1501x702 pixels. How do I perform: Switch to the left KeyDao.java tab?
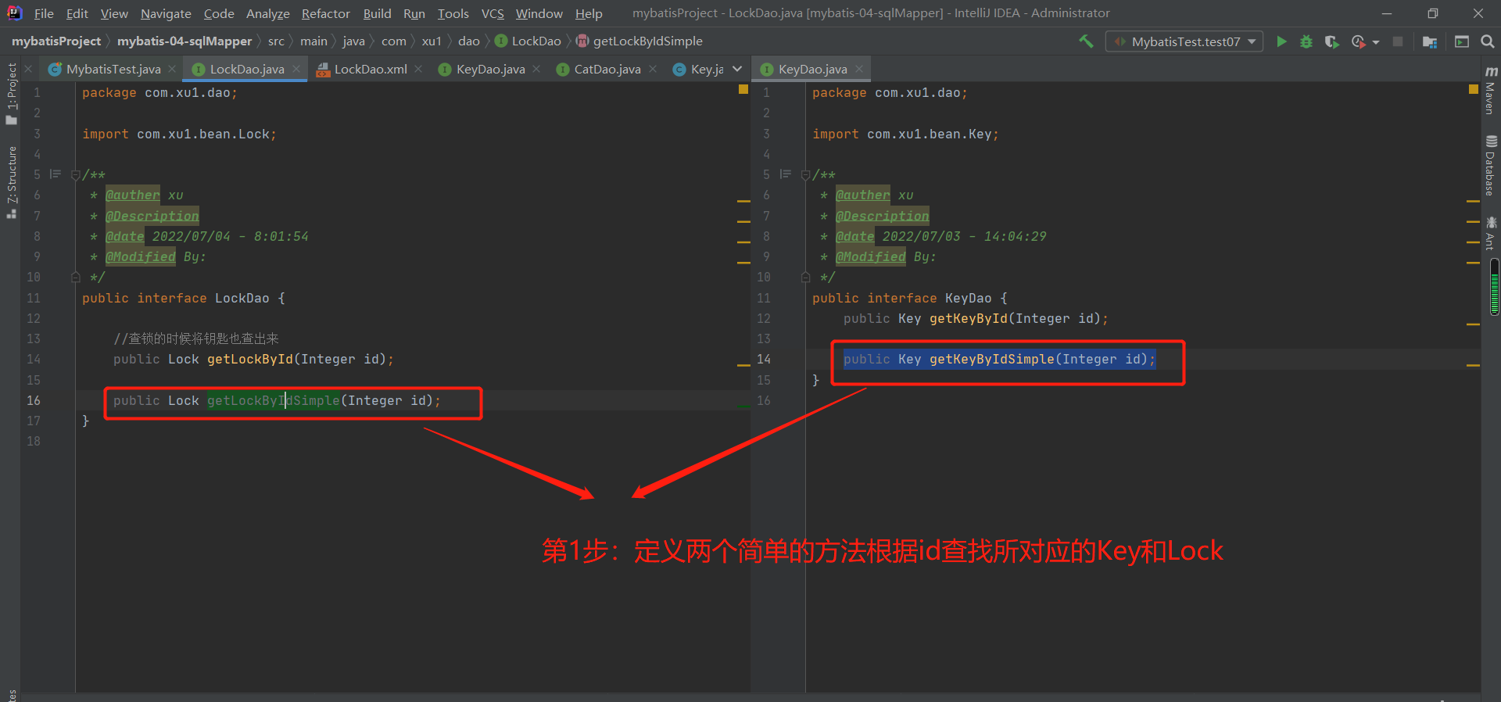490,69
